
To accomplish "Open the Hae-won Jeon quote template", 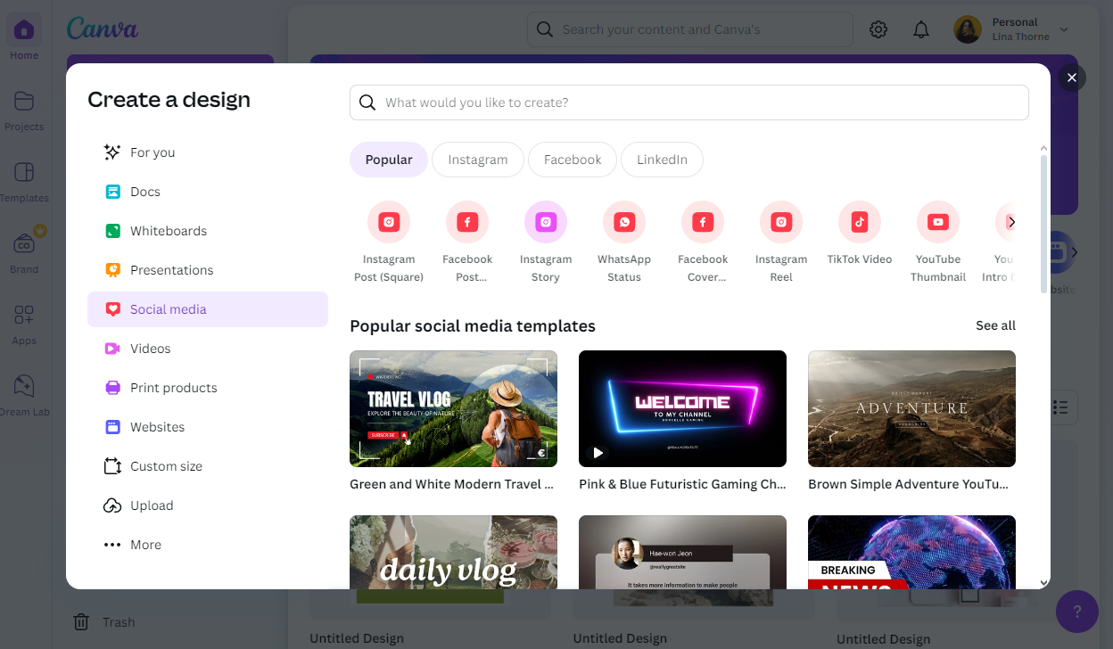I will (x=682, y=552).
